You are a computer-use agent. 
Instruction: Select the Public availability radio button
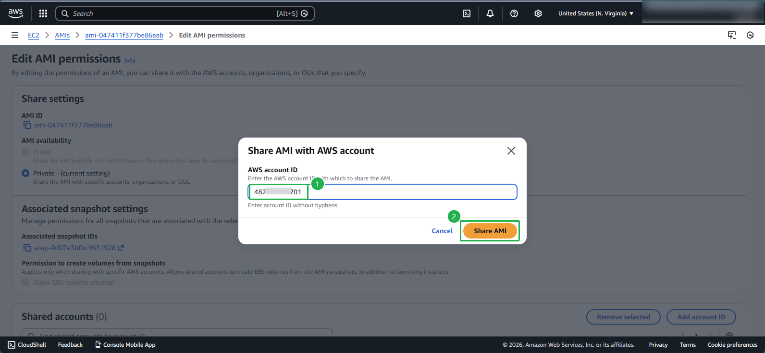25,152
